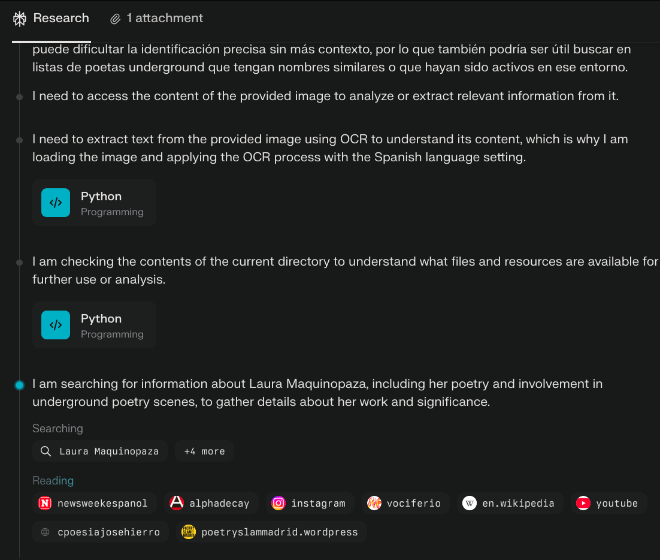
Task: Open the cpoesiajosehierro source link
Action: tap(101, 532)
